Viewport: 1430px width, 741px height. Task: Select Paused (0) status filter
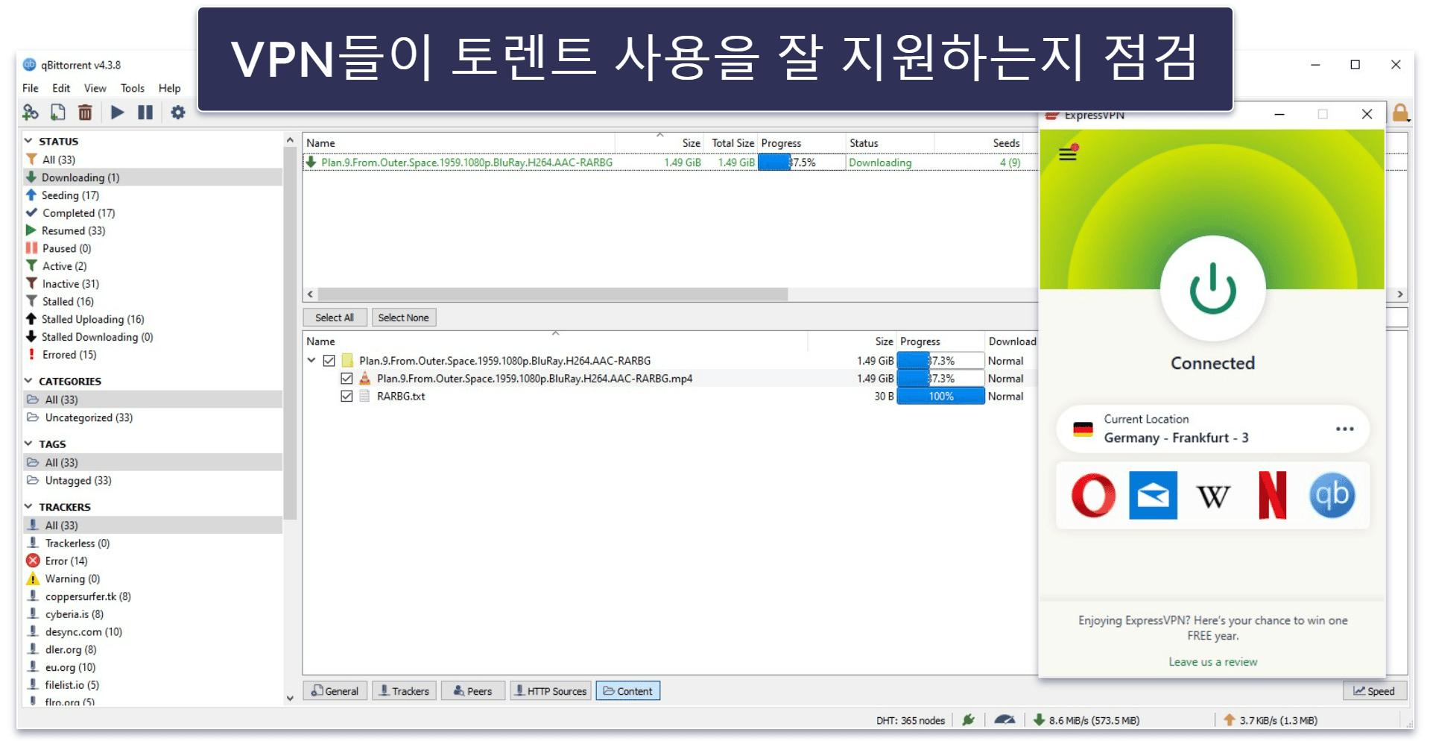tap(153, 248)
